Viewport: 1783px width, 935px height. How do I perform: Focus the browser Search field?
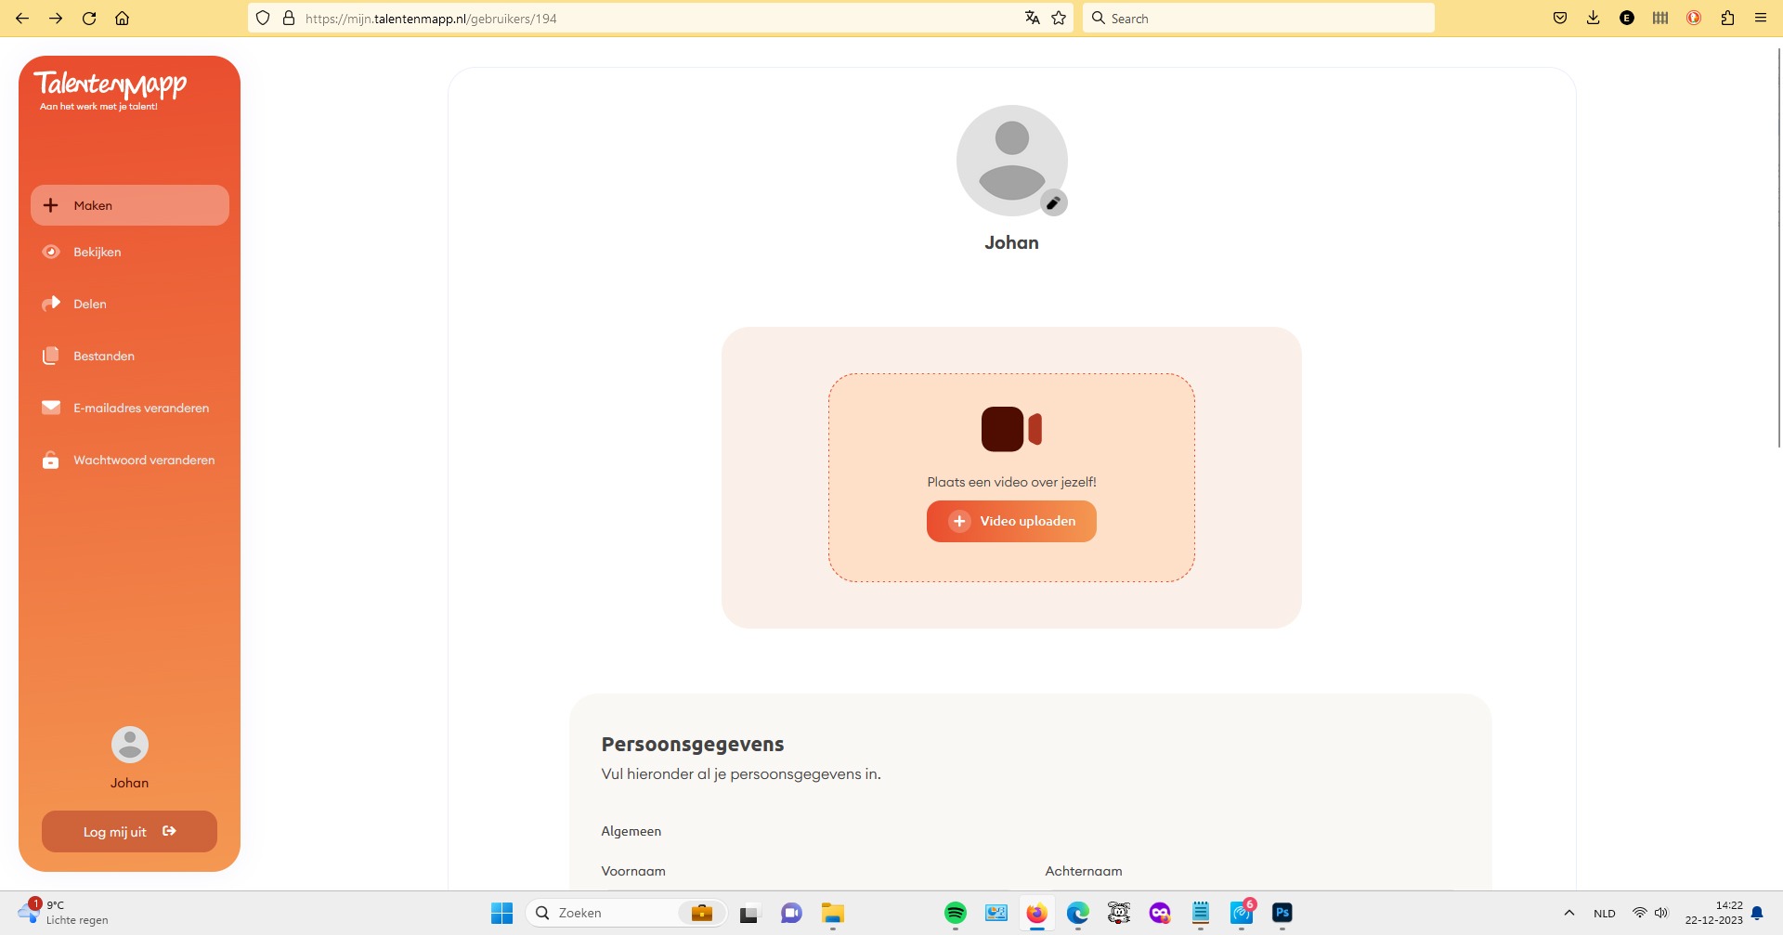pos(1258,18)
